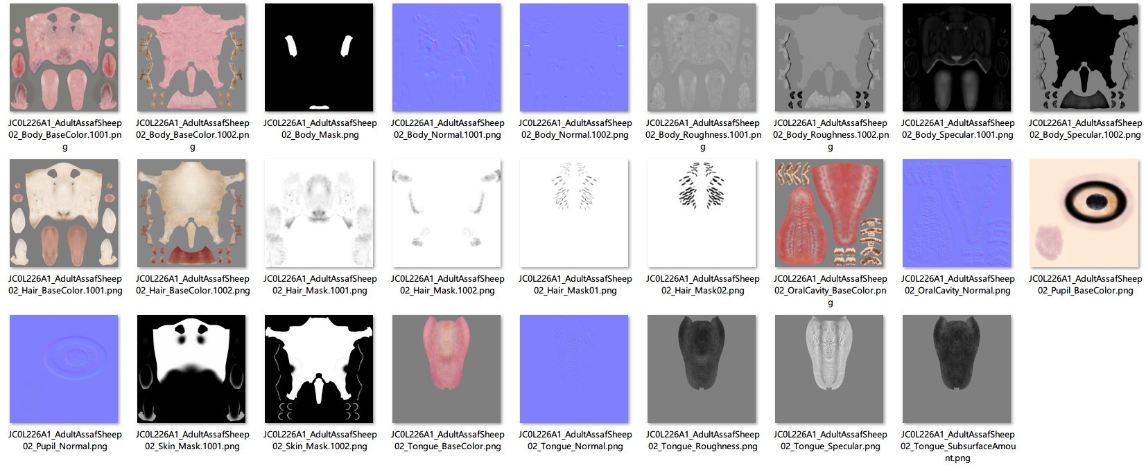Select the Body_BaseColor.1001.png thumbnail
The height and width of the screenshot is (470, 1146).
click(x=64, y=57)
